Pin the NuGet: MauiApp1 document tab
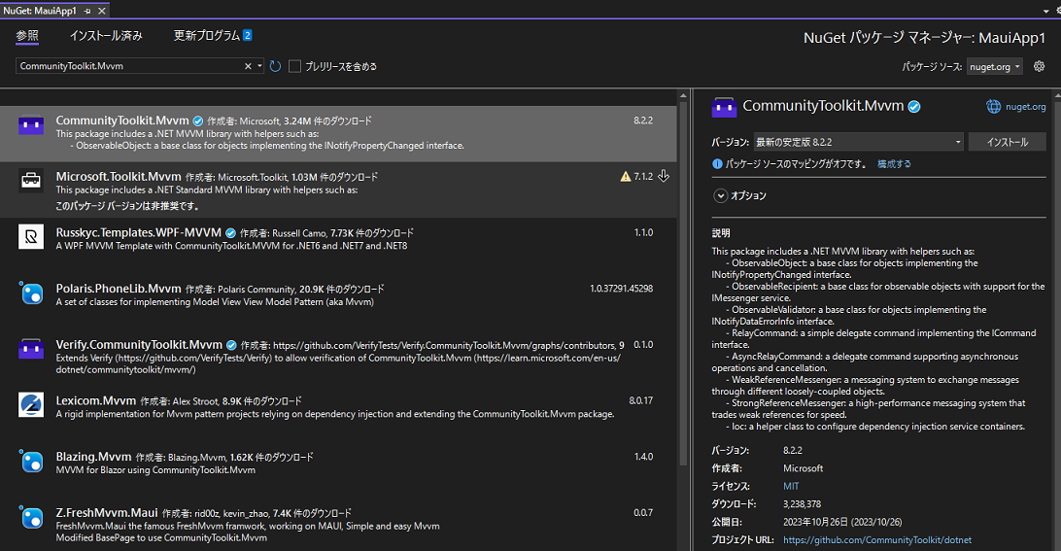 pyautogui.click(x=88, y=11)
